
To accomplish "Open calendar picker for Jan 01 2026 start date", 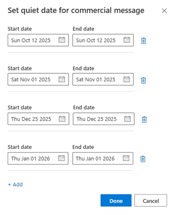I will 61,158.
